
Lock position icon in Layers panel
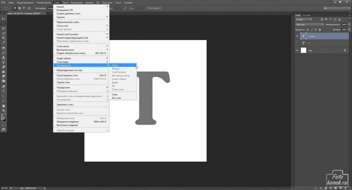click(x=316, y=30)
